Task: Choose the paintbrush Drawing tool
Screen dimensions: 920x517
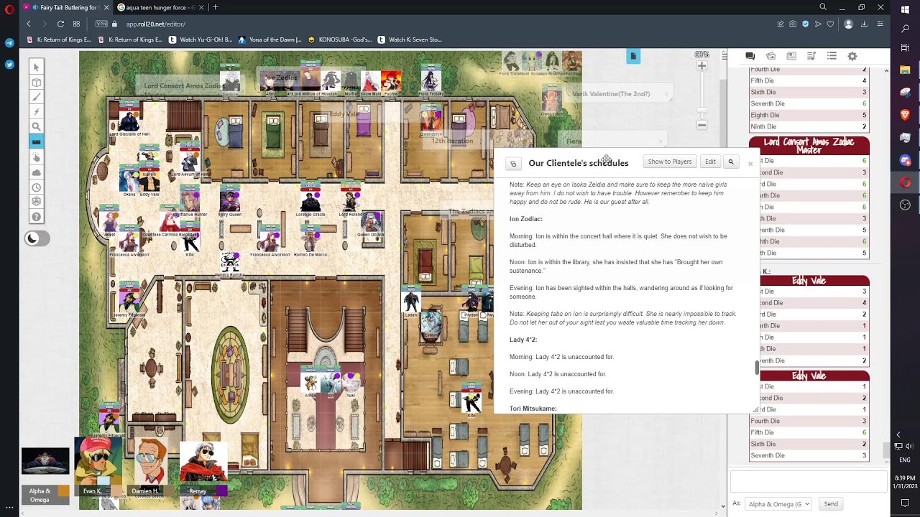Action: pos(36,97)
